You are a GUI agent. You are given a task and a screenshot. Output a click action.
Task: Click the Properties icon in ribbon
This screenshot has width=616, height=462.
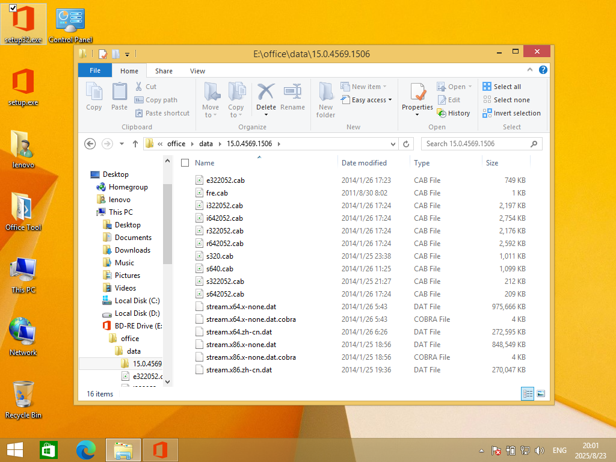click(x=417, y=93)
